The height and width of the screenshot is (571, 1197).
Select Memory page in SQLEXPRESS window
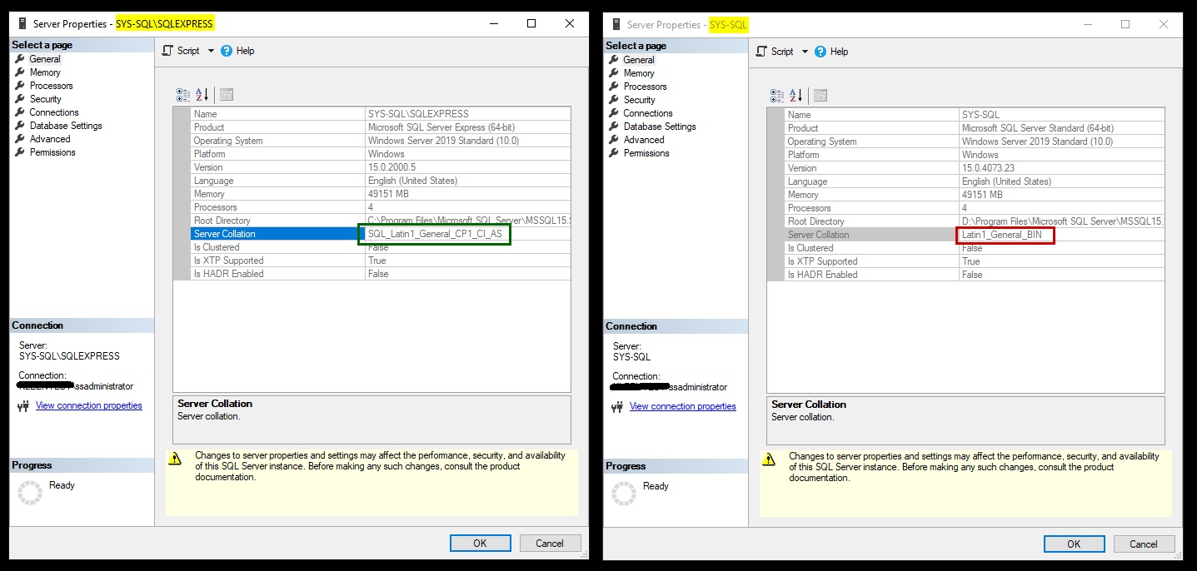coord(45,72)
